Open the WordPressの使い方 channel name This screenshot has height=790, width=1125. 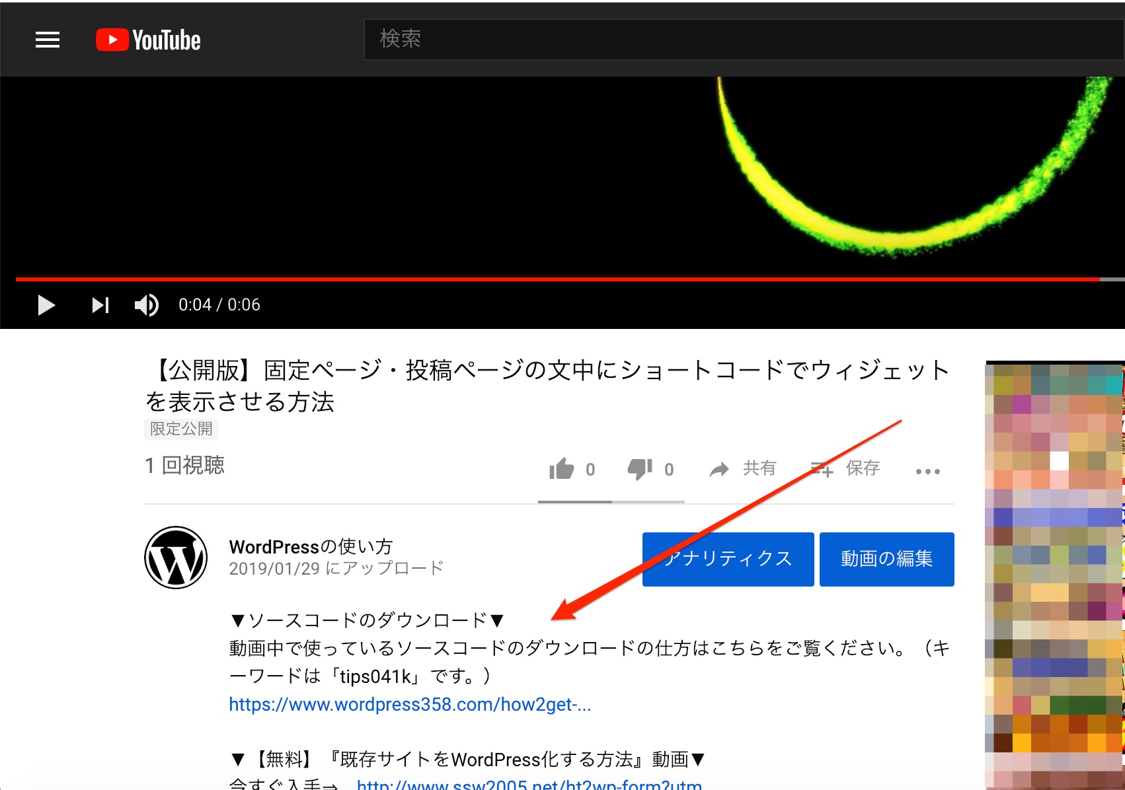click(311, 546)
